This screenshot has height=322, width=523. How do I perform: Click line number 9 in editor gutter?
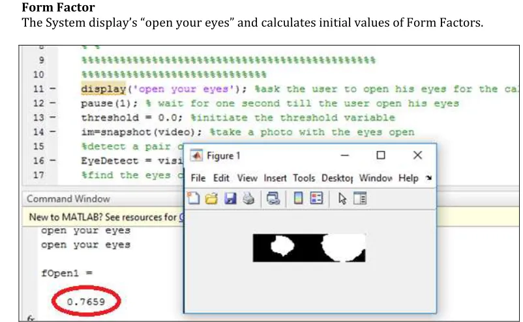pos(41,60)
